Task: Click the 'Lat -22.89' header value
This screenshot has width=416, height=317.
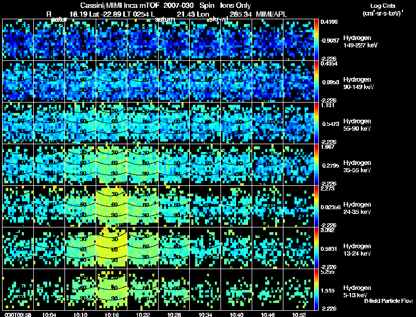Action: coord(105,15)
